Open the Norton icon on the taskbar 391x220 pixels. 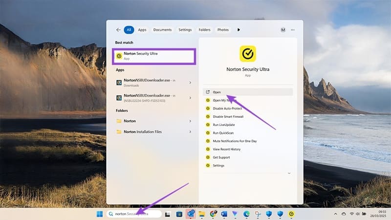point(292,214)
